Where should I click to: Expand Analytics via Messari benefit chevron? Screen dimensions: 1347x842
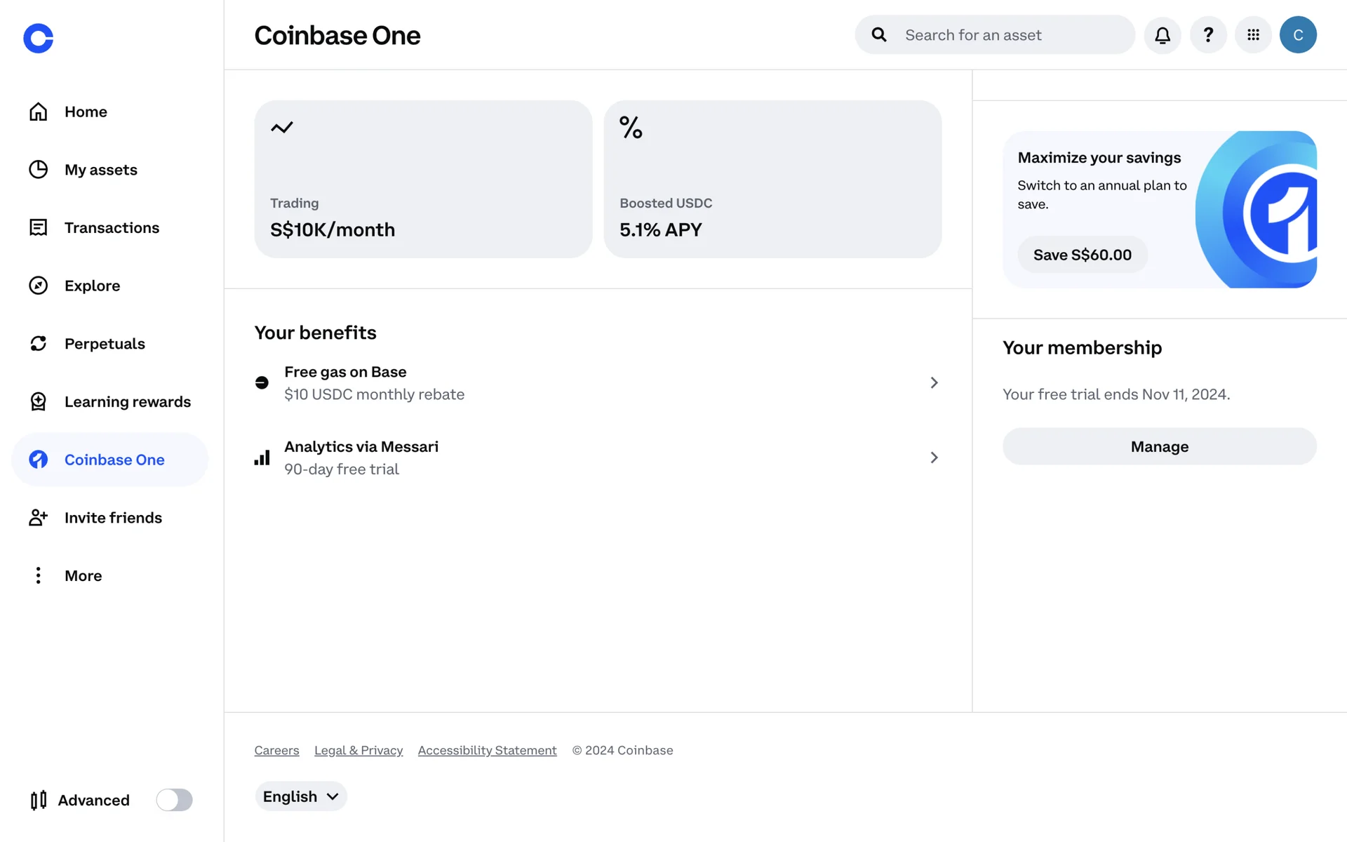pos(934,457)
